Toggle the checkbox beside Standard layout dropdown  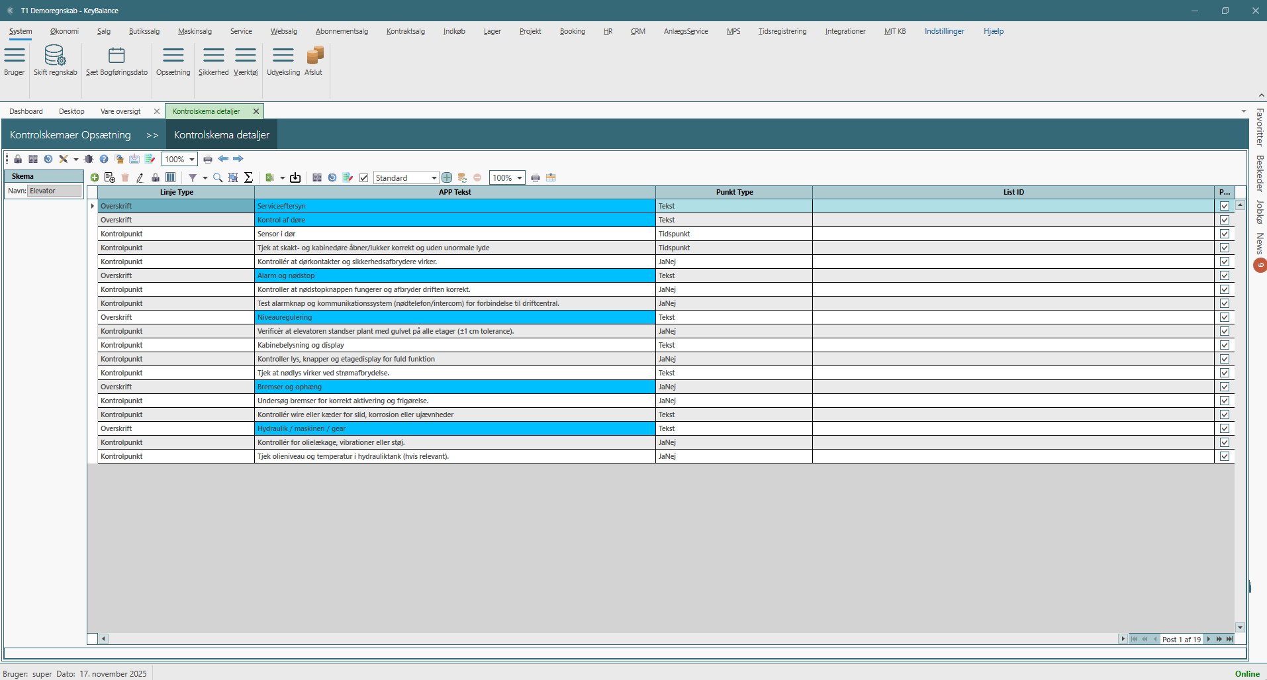[363, 177]
